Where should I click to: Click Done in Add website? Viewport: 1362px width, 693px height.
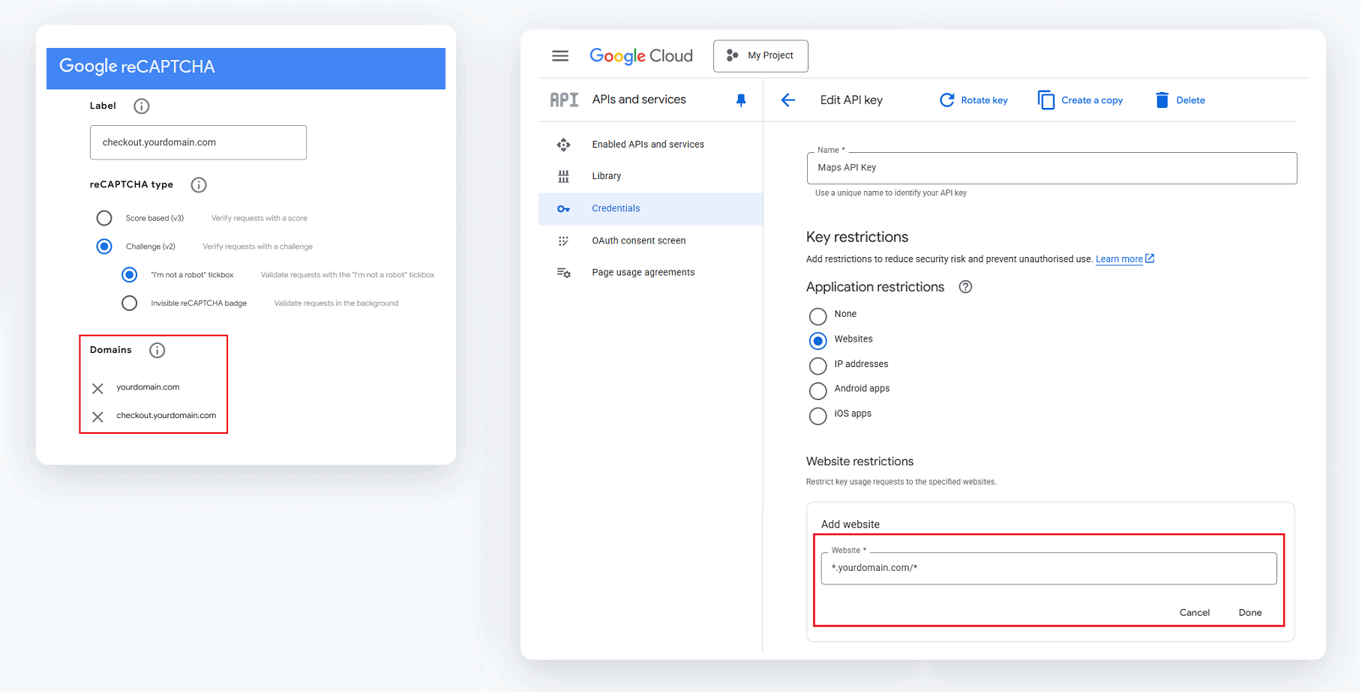pyautogui.click(x=1249, y=612)
